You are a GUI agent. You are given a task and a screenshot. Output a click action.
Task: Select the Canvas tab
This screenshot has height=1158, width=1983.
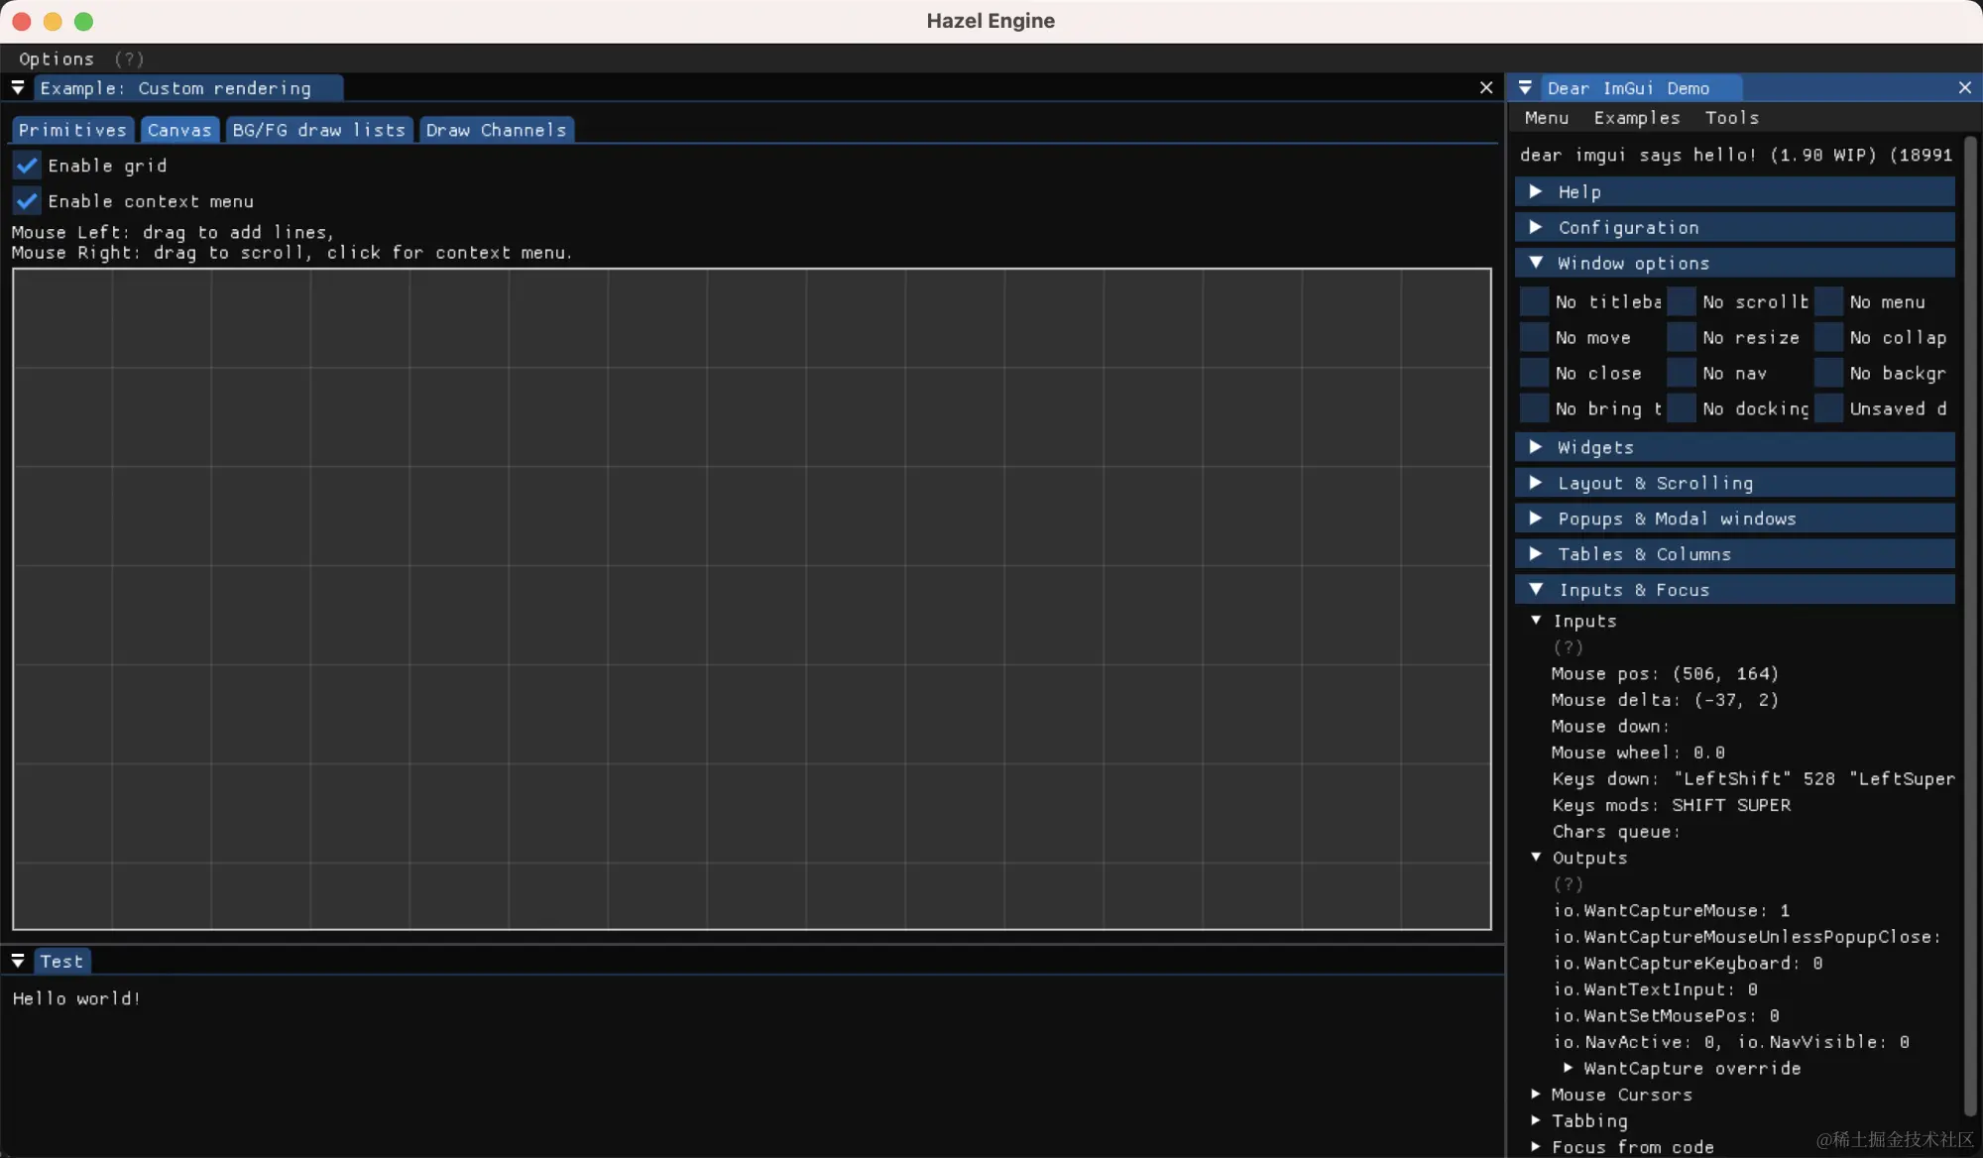tap(179, 130)
